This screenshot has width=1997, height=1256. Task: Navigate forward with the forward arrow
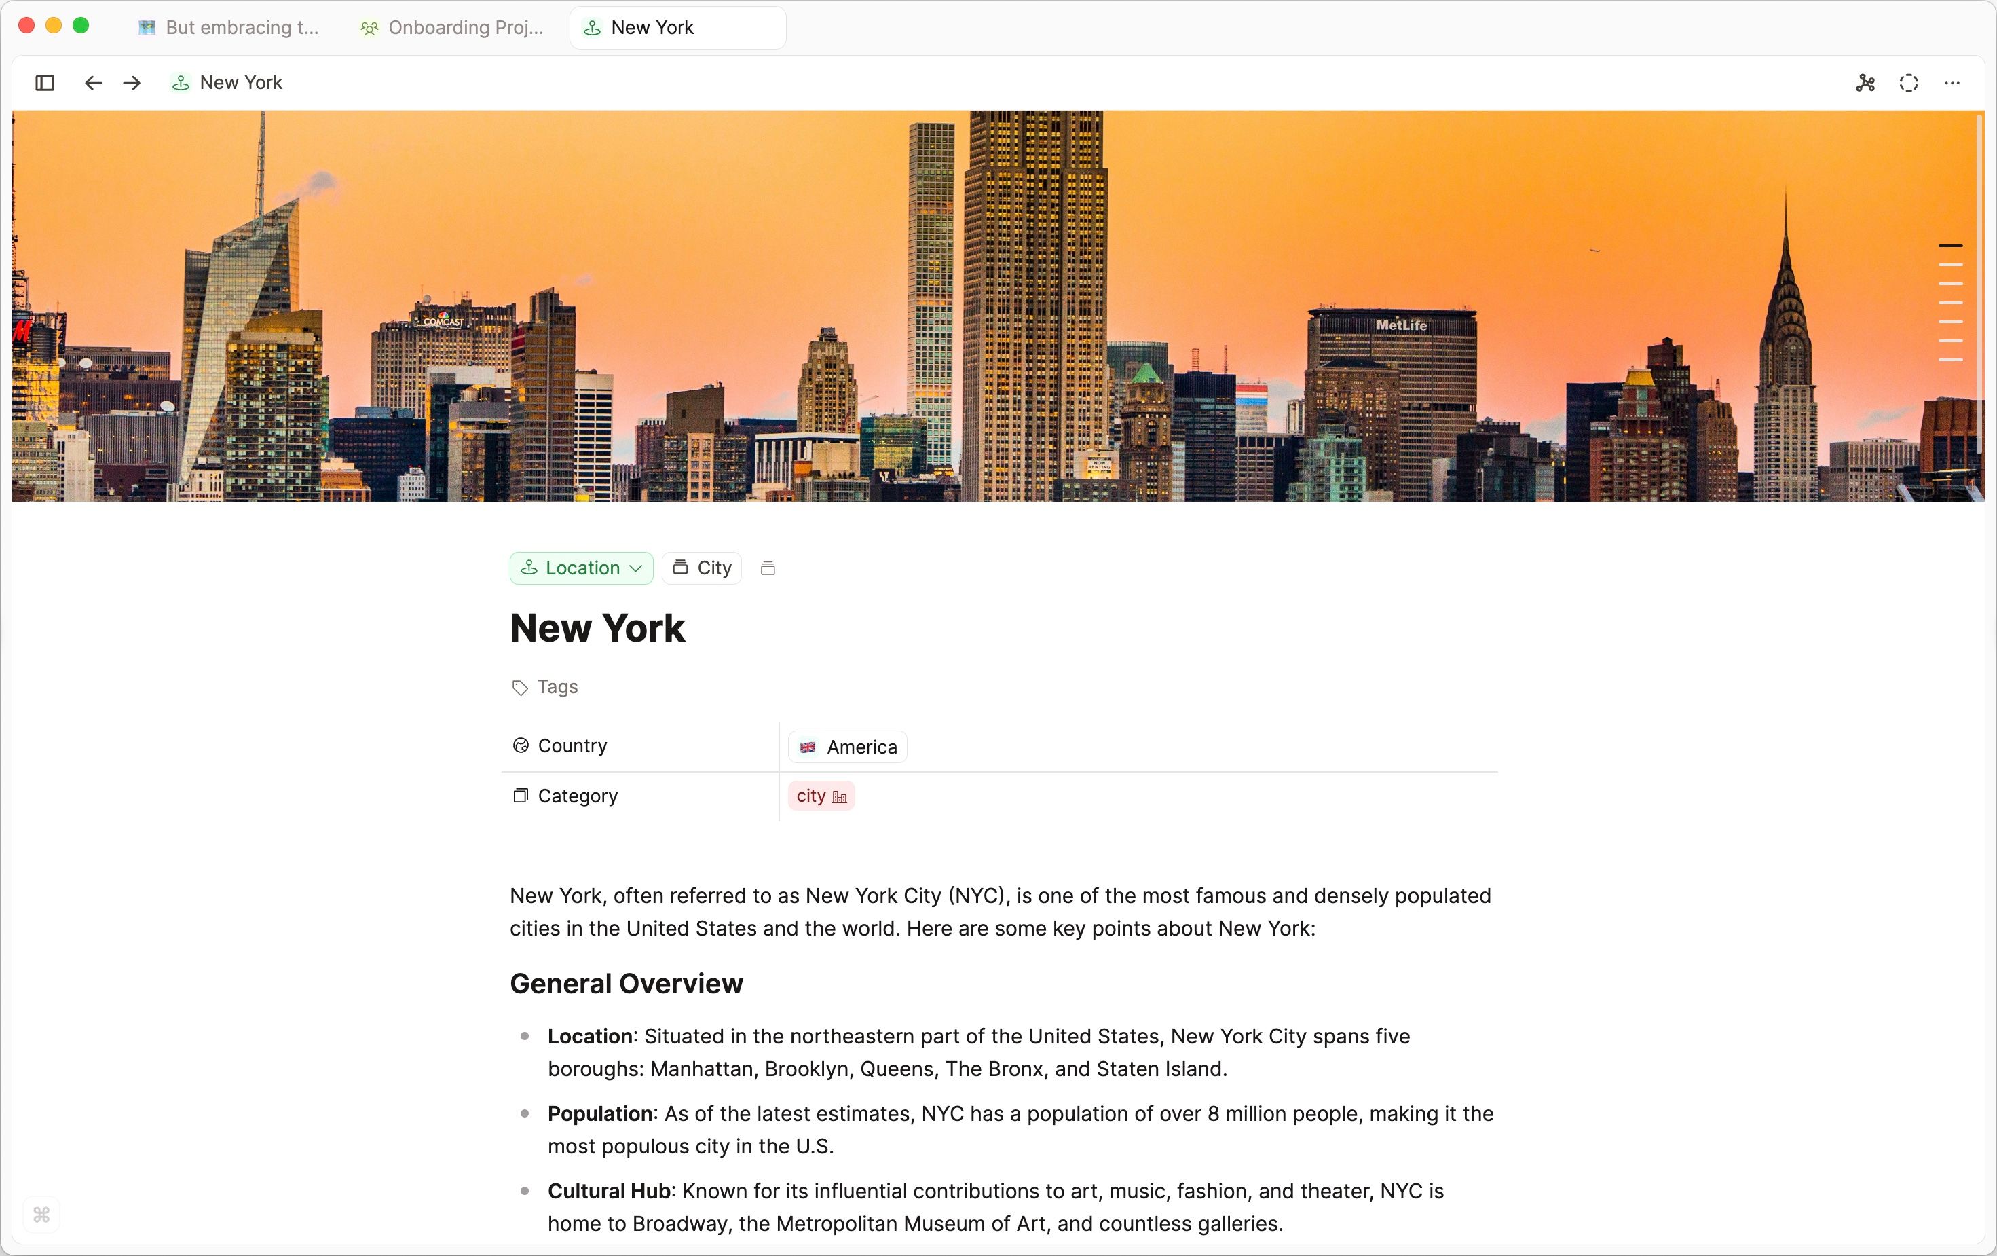131,83
